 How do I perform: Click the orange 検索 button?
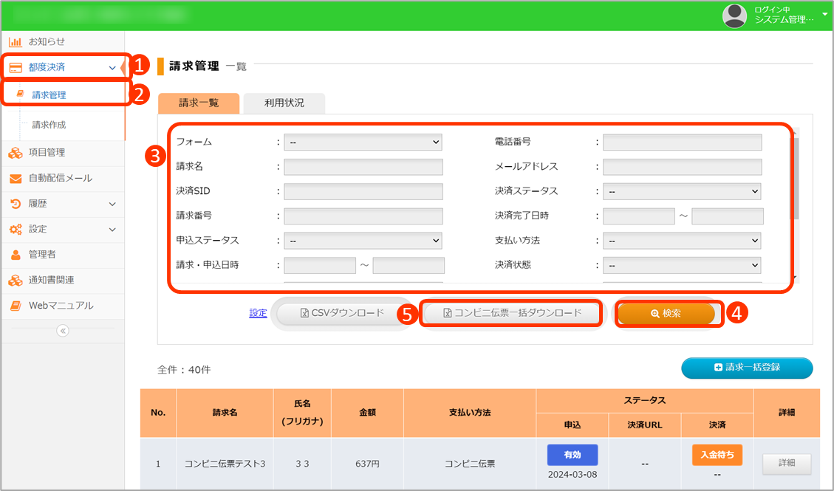pyautogui.click(x=666, y=313)
